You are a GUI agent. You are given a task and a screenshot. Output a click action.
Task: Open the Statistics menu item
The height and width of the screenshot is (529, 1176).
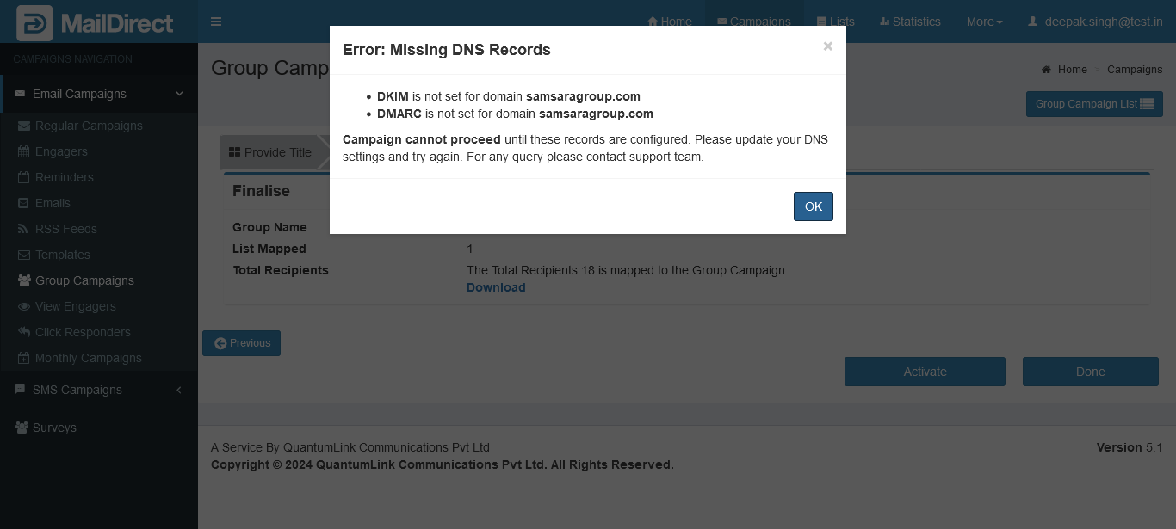(x=910, y=22)
